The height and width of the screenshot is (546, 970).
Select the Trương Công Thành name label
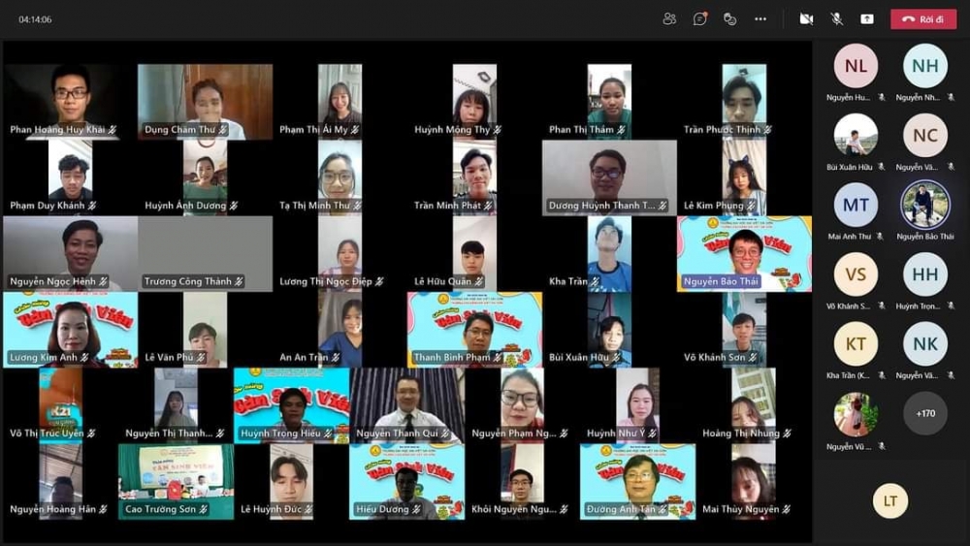coord(188,281)
